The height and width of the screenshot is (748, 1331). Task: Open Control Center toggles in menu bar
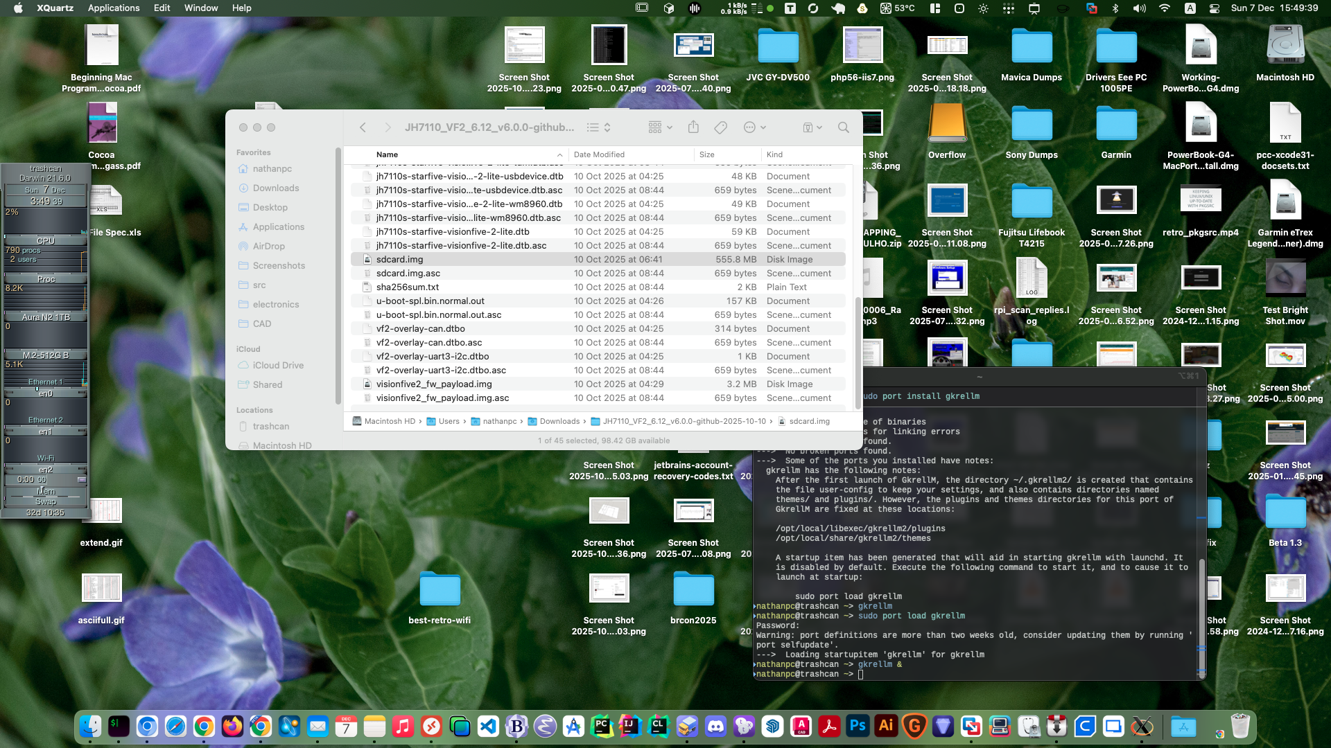coord(1215,8)
